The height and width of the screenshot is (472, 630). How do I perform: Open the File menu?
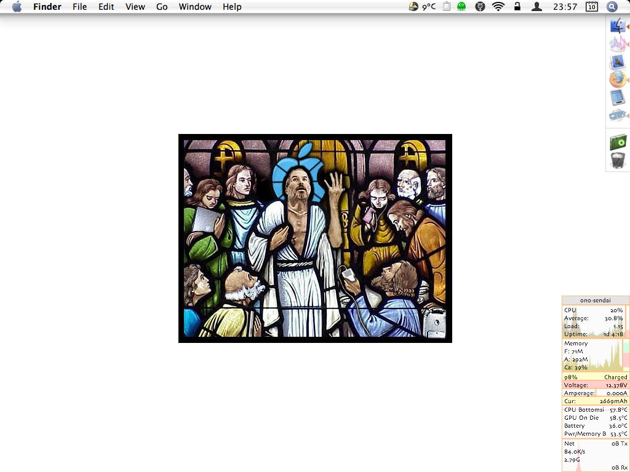tap(79, 6)
